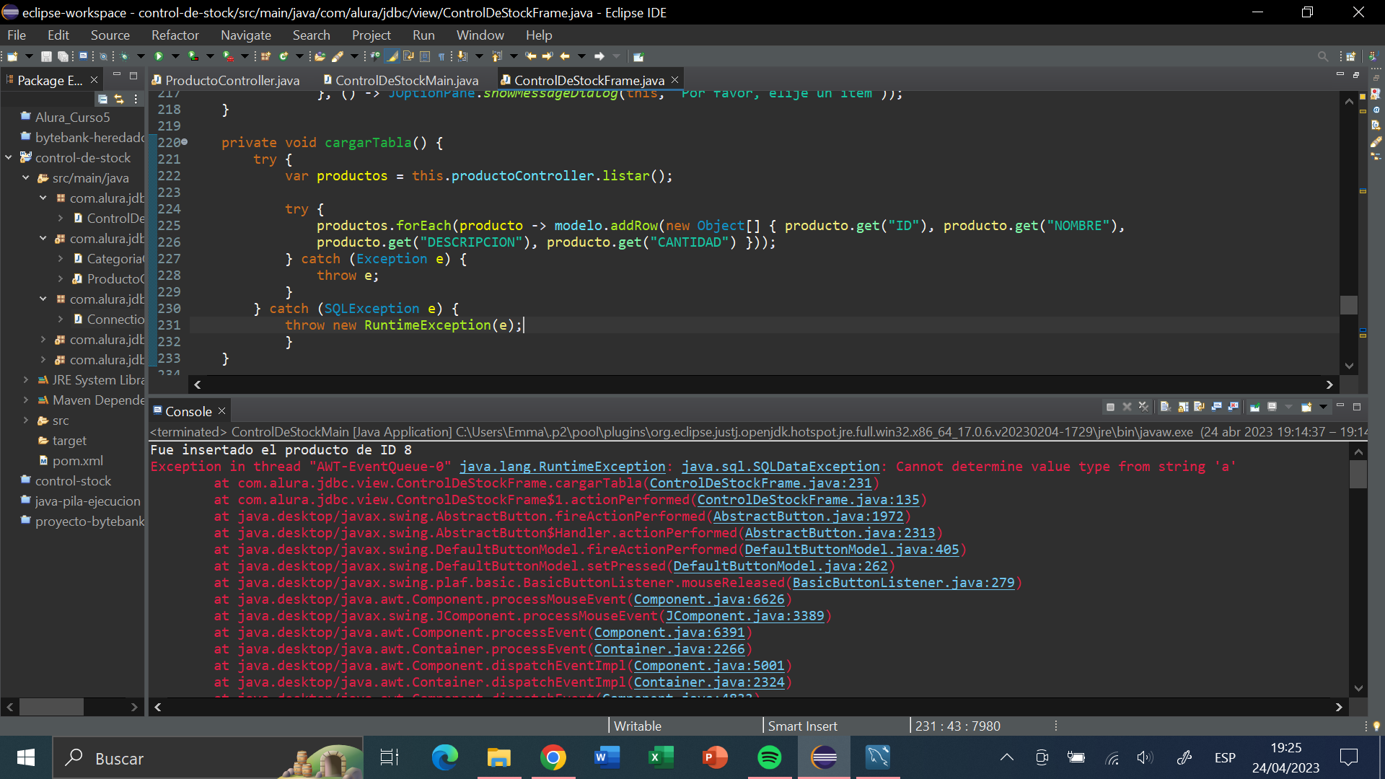
Task: Click the Coverage launch icon
Action: coord(193,56)
